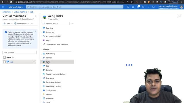Close the web Disks blade
184x103 pixels.
179,16
